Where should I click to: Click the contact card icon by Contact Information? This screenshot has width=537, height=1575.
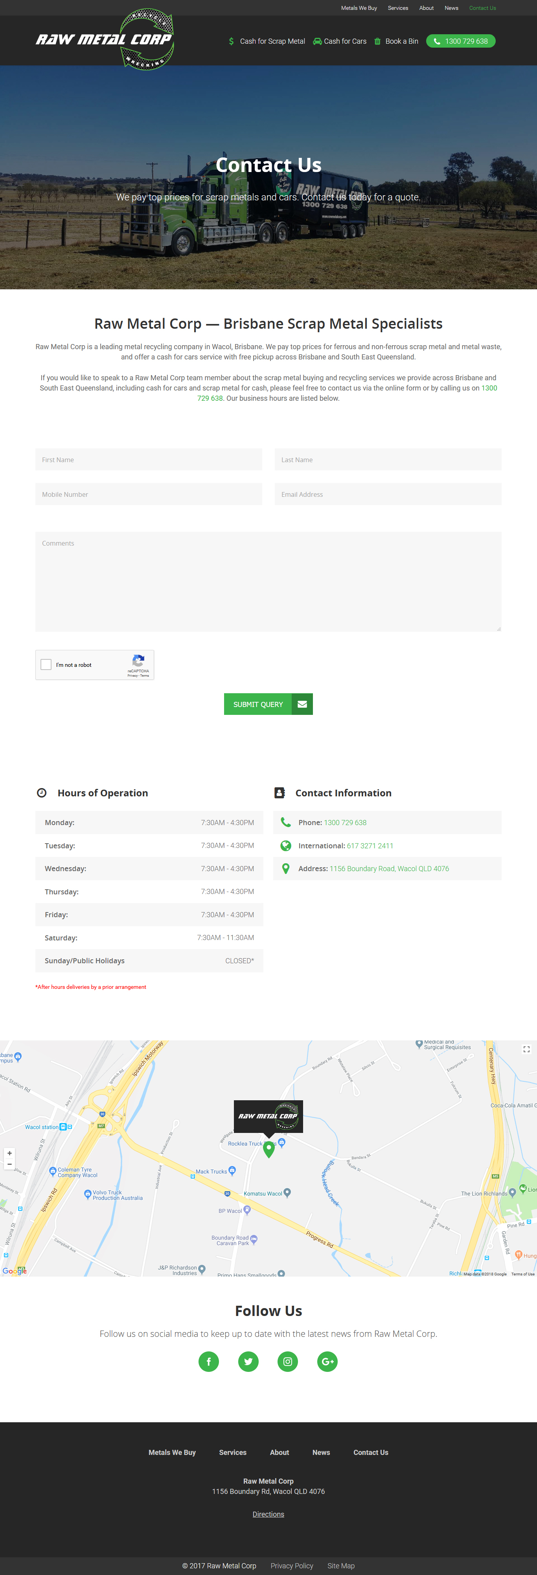click(280, 793)
